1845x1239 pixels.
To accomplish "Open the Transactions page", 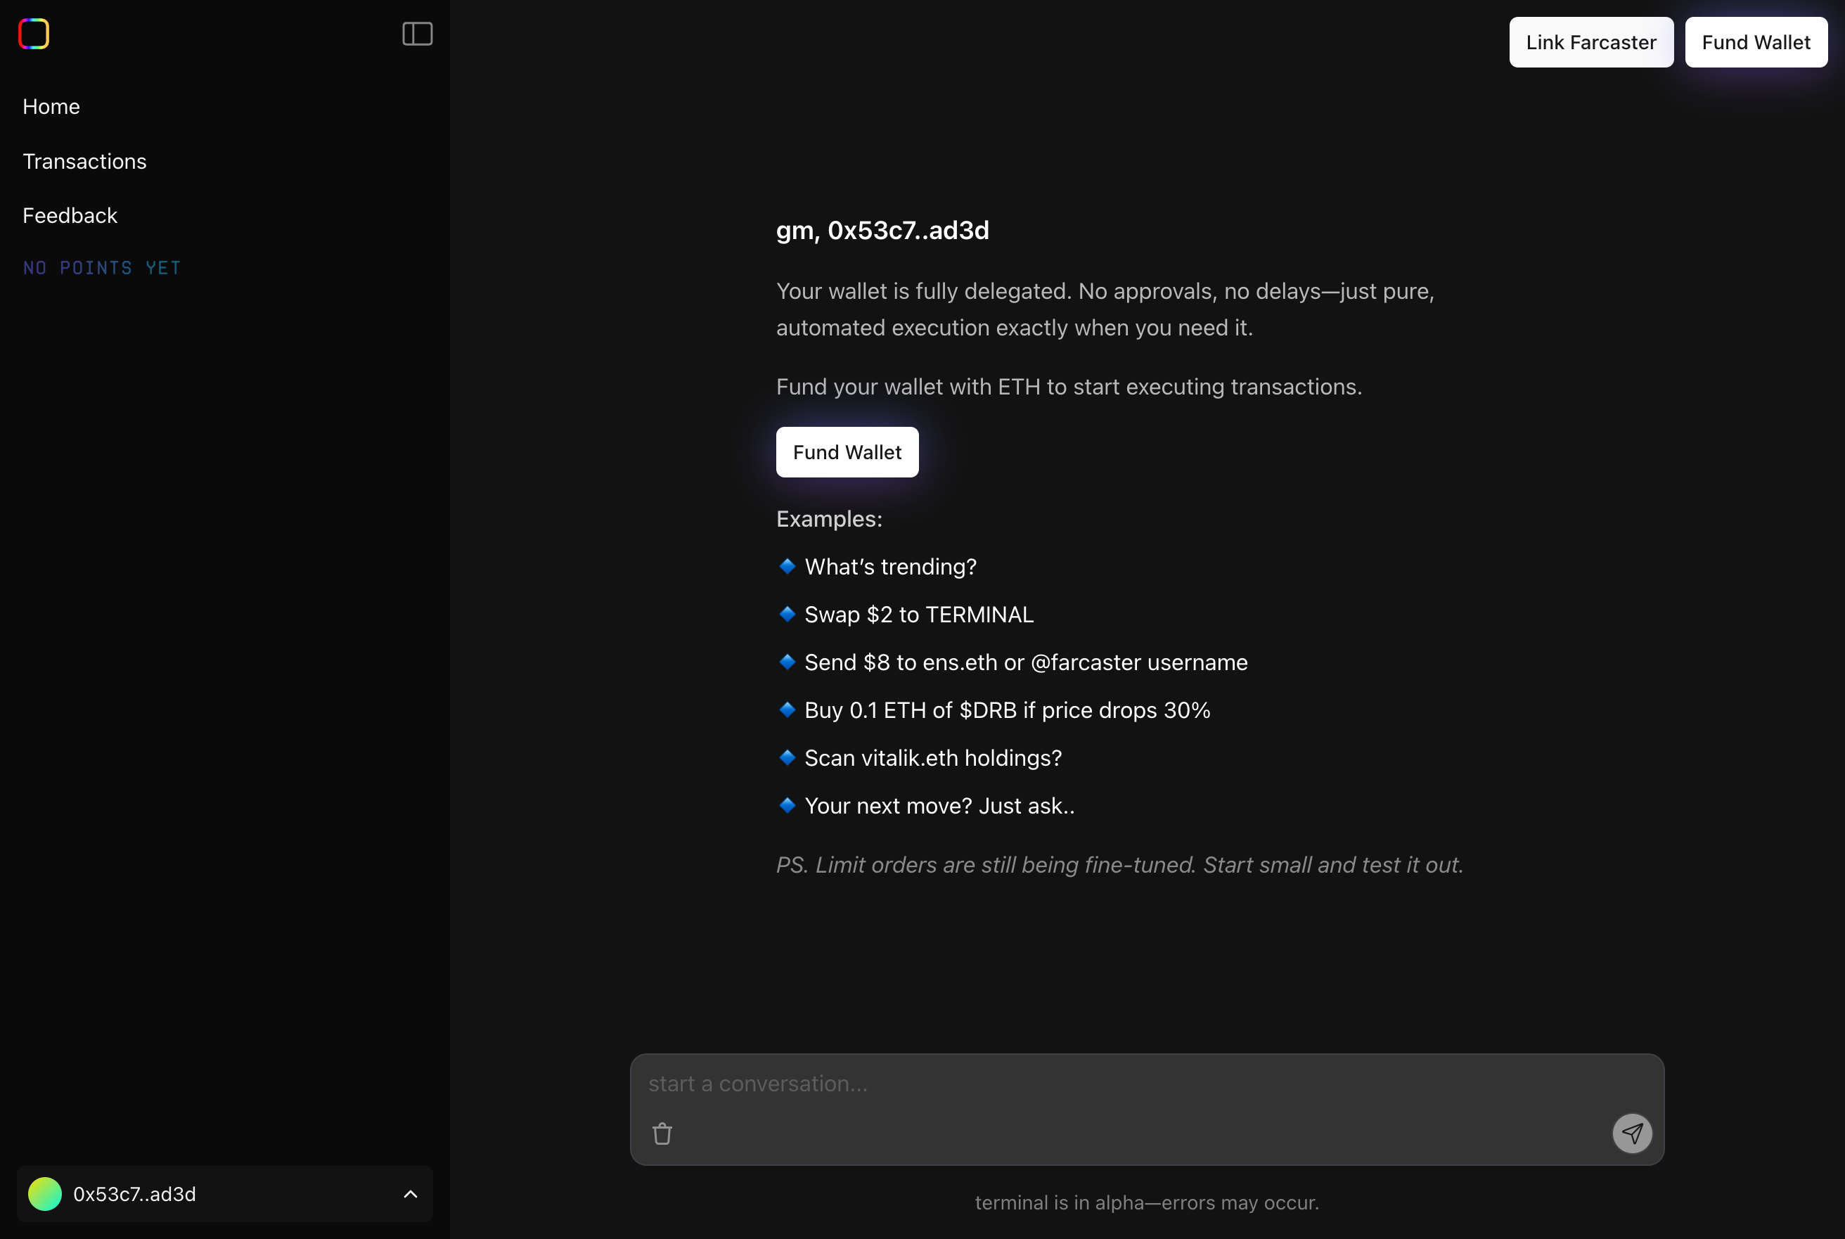I will [84, 161].
